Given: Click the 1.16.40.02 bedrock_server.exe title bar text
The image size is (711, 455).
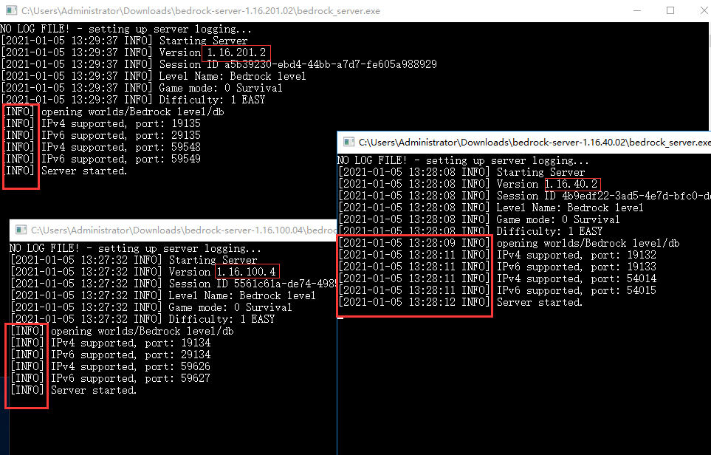Looking at the screenshot, I should pos(535,143).
